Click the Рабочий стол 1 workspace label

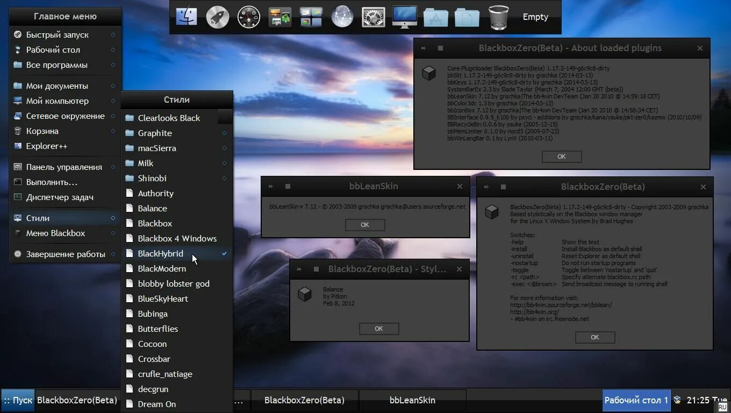pos(636,400)
